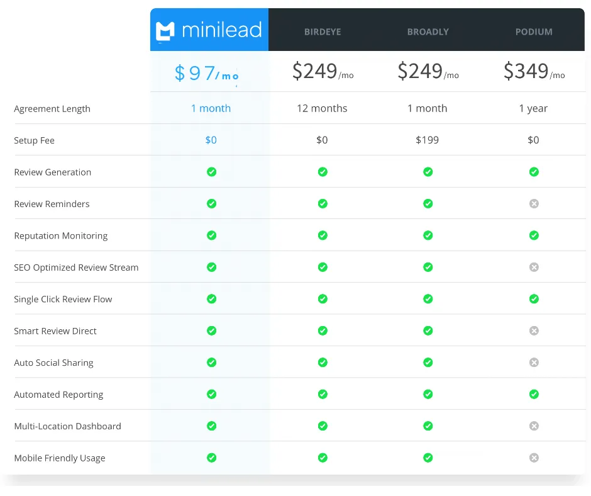Click Podium's Single Click Review Flow checkmark
Viewport: 591px width, 496px height.
click(534, 298)
